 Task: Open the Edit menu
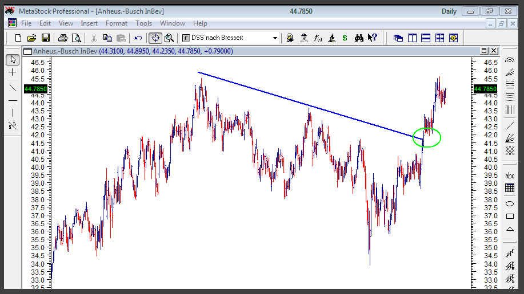[x=45, y=23]
